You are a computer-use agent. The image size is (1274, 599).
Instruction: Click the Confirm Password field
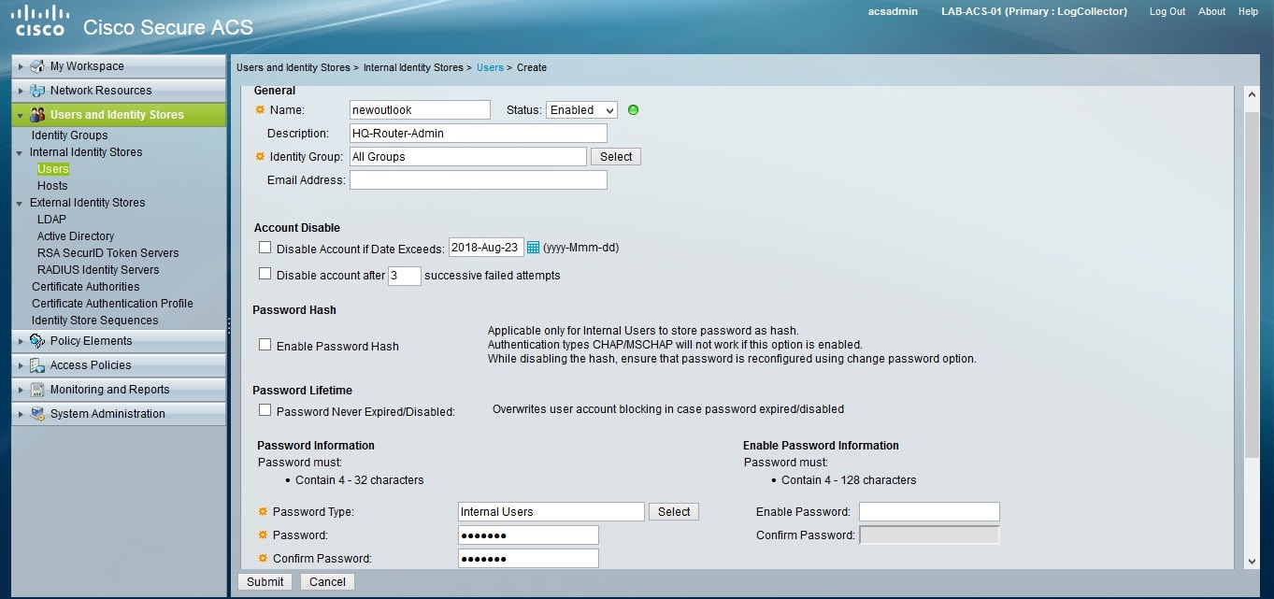pyautogui.click(x=528, y=559)
